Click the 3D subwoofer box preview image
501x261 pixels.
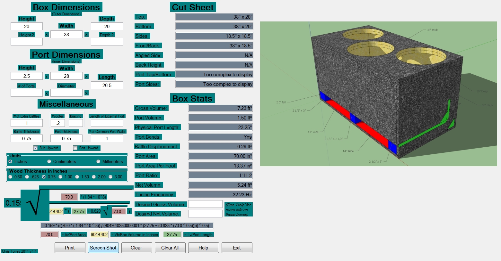click(x=378, y=94)
